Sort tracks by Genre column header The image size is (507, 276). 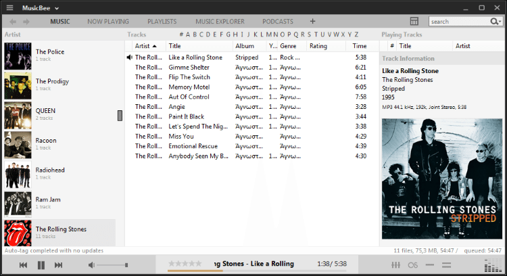click(x=292, y=46)
